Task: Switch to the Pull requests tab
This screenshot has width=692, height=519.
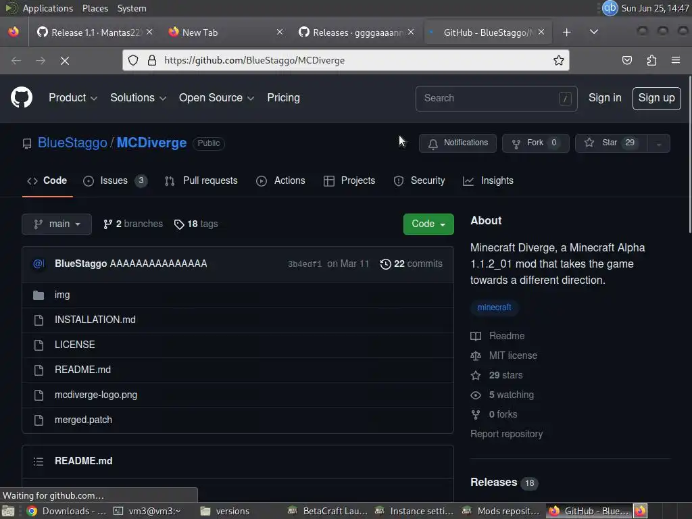Action: pos(201,181)
